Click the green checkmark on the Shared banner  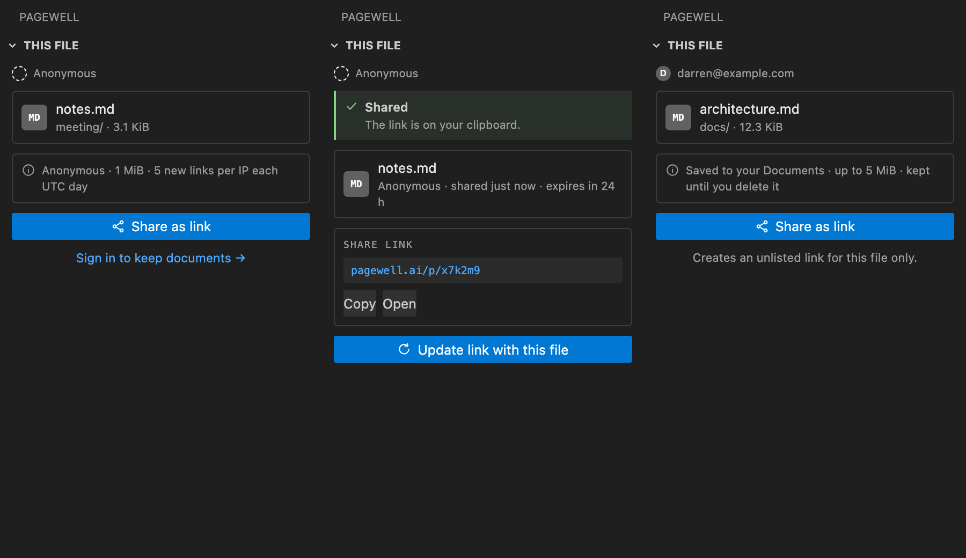pyautogui.click(x=352, y=107)
